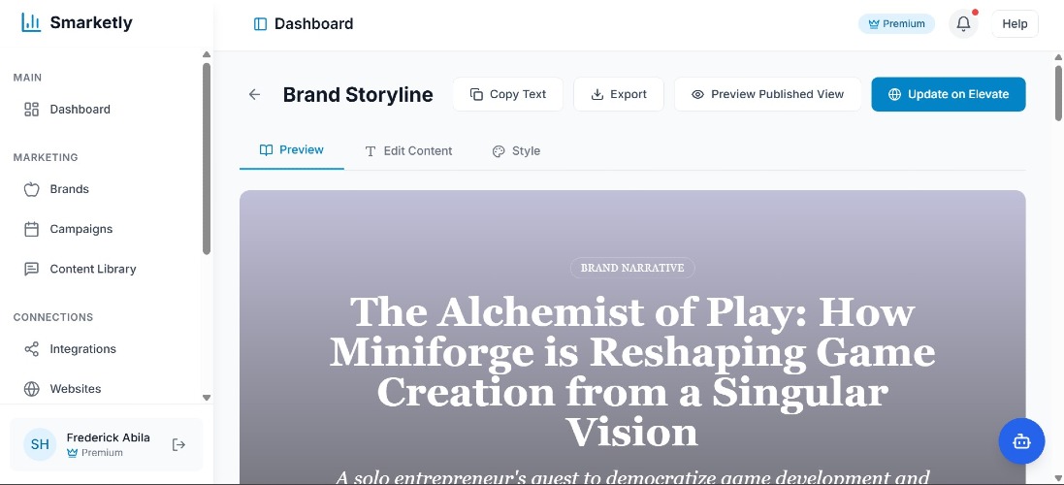This screenshot has height=485, width=1064.
Task: Go to Brands in the sidebar
Action: (x=69, y=189)
